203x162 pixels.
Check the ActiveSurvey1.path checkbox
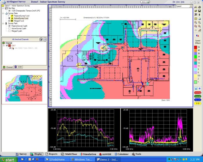pos(10,28)
